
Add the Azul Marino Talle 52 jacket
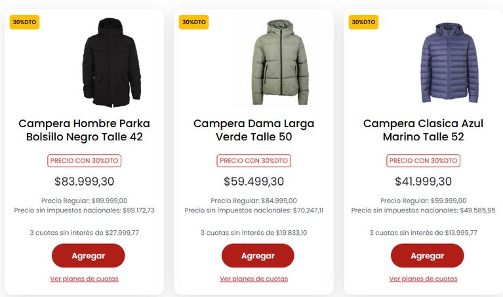(x=427, y=256)
